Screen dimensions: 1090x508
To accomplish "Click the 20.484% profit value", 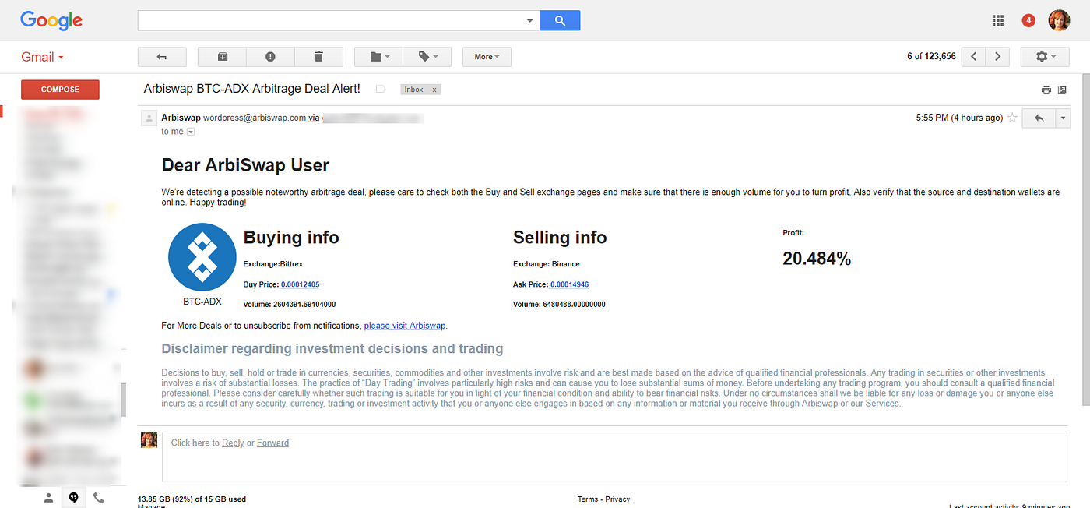I will click(817, 259).
